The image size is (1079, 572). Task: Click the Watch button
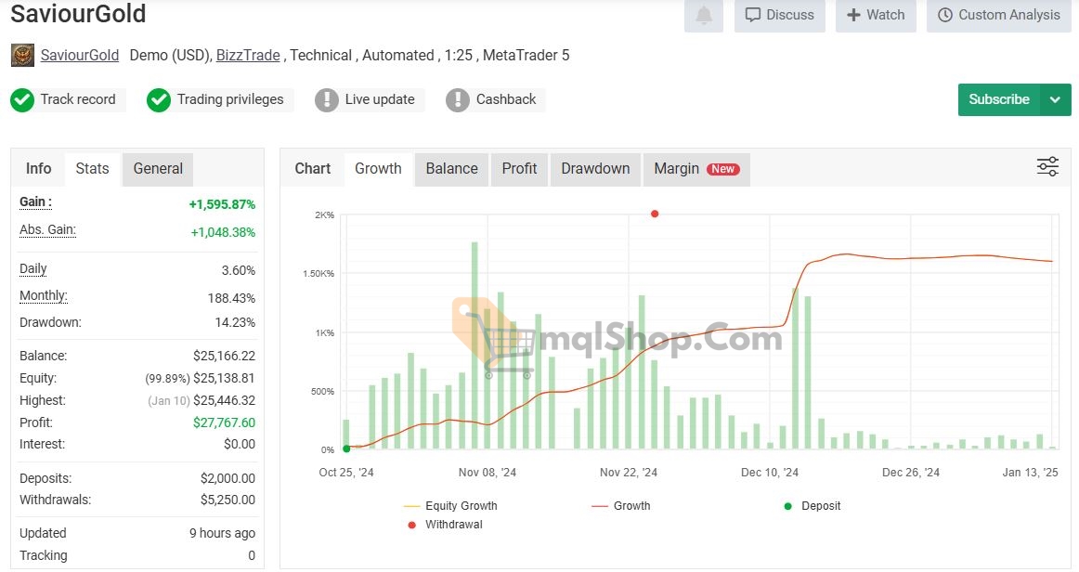[876, 15]
